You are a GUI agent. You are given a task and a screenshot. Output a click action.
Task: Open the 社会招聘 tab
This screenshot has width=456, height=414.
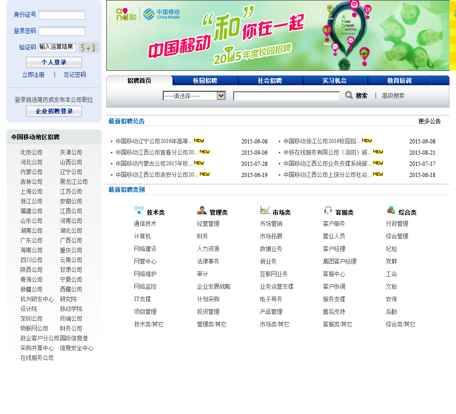[x=269, y=81]
